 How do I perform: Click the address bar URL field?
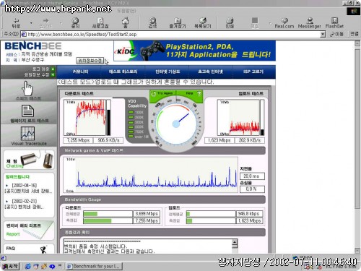[171, 35]
